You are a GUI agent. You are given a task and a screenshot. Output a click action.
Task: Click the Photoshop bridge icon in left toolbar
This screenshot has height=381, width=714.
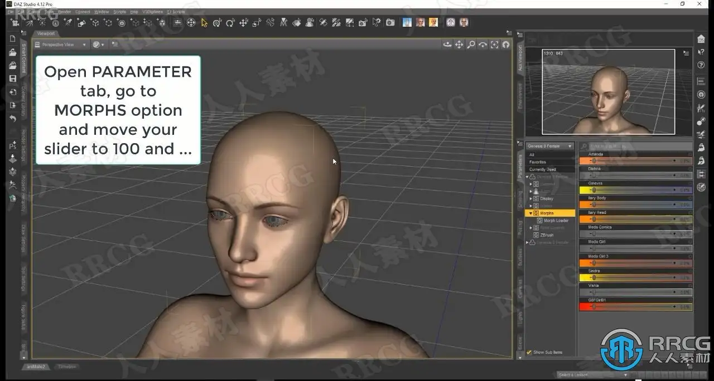(13, 146)
